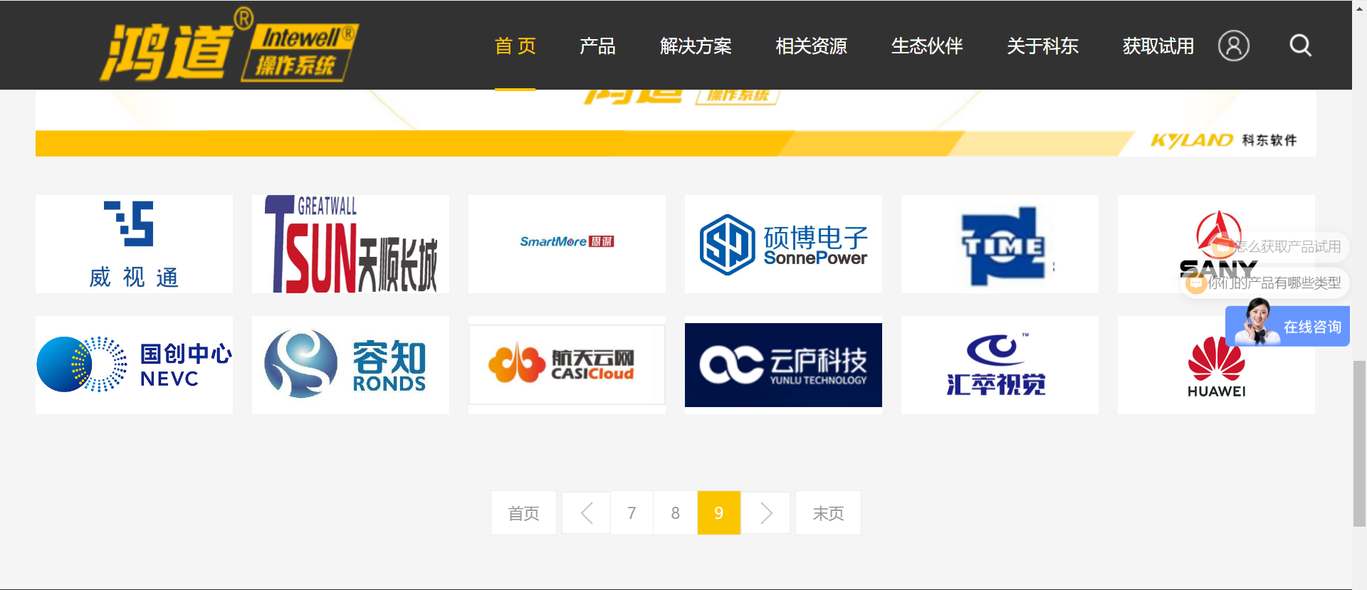Image resolution: width=1367 pixels, height=590 pixels.
Task: Open the 国创中心 NEVC logo
Action: (134, 365)
